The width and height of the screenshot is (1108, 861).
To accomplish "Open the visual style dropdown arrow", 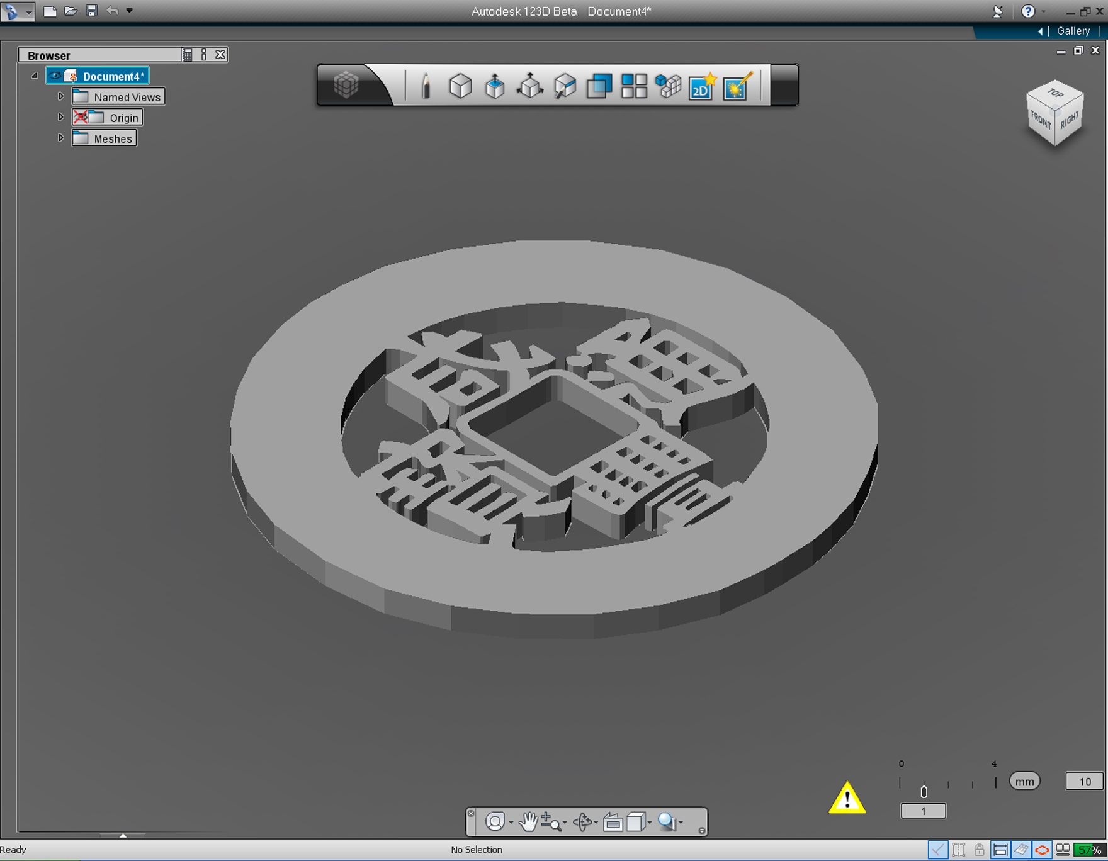I will click(650, 823).
